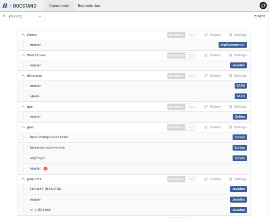Viewport: 269px width, 218px height.
Task: Select Tags toggle for Embed
Action: 191,35
